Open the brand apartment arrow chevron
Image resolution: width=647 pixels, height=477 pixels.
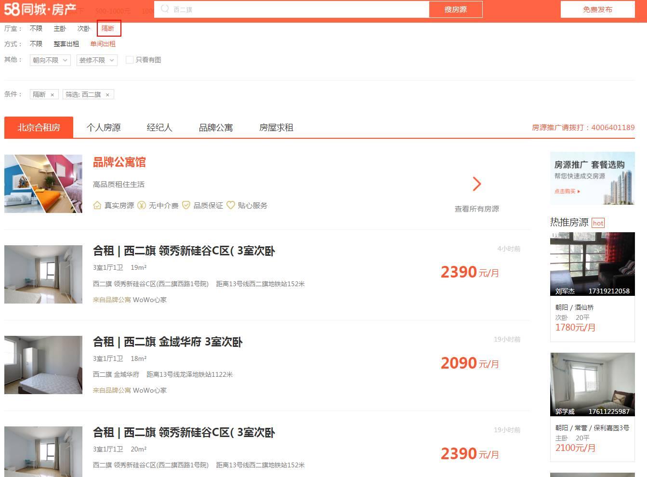tap(477, 184)
